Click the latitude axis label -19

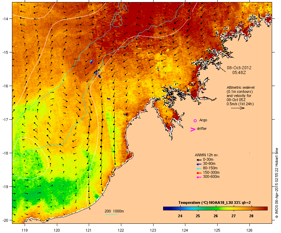click(5, 187)
